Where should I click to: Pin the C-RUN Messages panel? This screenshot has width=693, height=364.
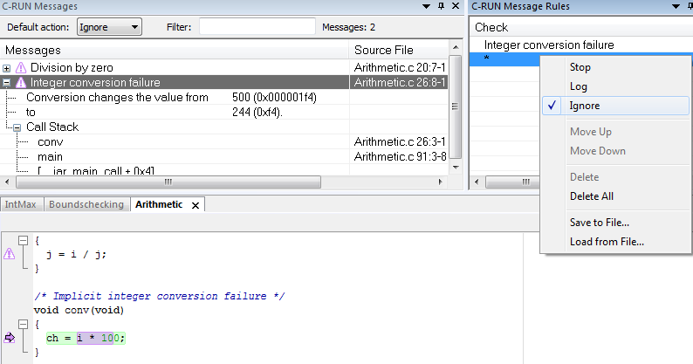(443, 6)
